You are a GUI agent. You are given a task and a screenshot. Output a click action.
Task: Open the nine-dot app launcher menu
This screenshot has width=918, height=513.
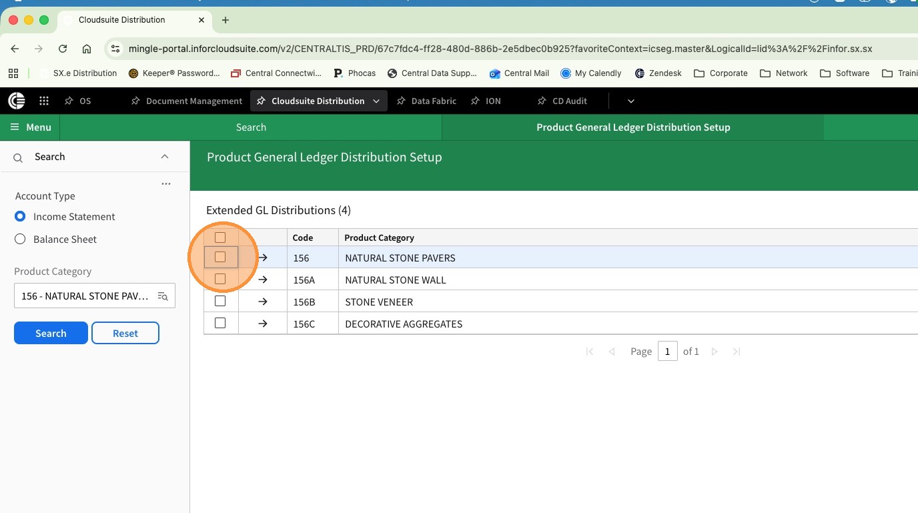point(44,101)
